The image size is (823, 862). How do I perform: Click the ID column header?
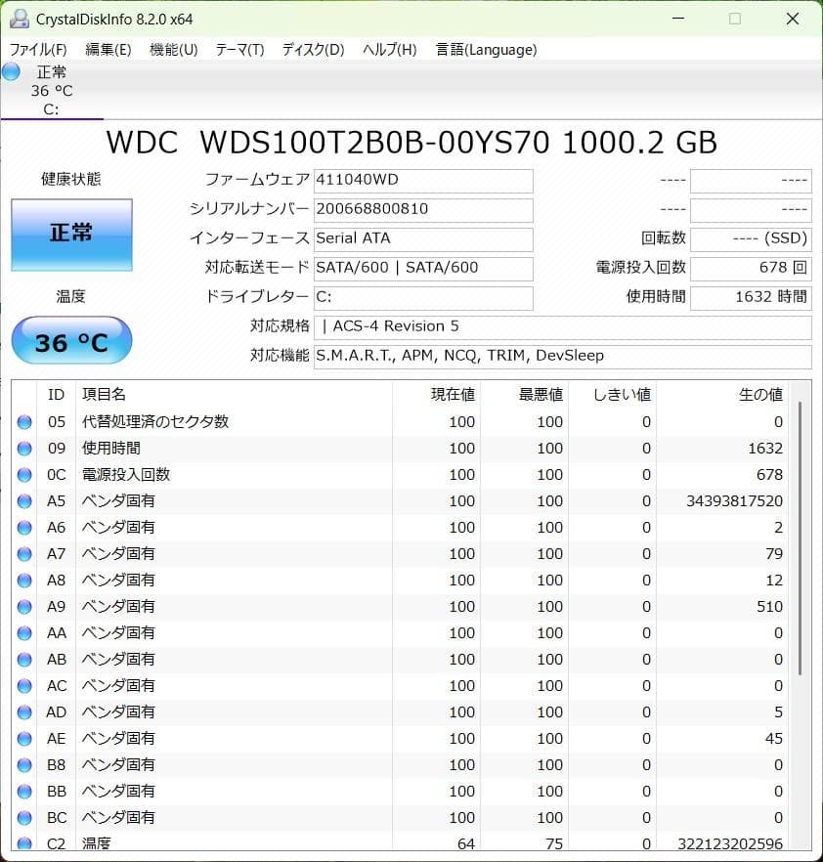56,394
